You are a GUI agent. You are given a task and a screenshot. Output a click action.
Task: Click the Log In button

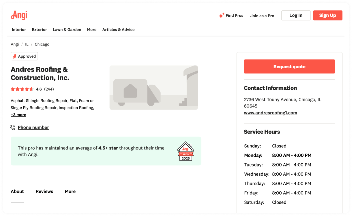coord(296,15)
